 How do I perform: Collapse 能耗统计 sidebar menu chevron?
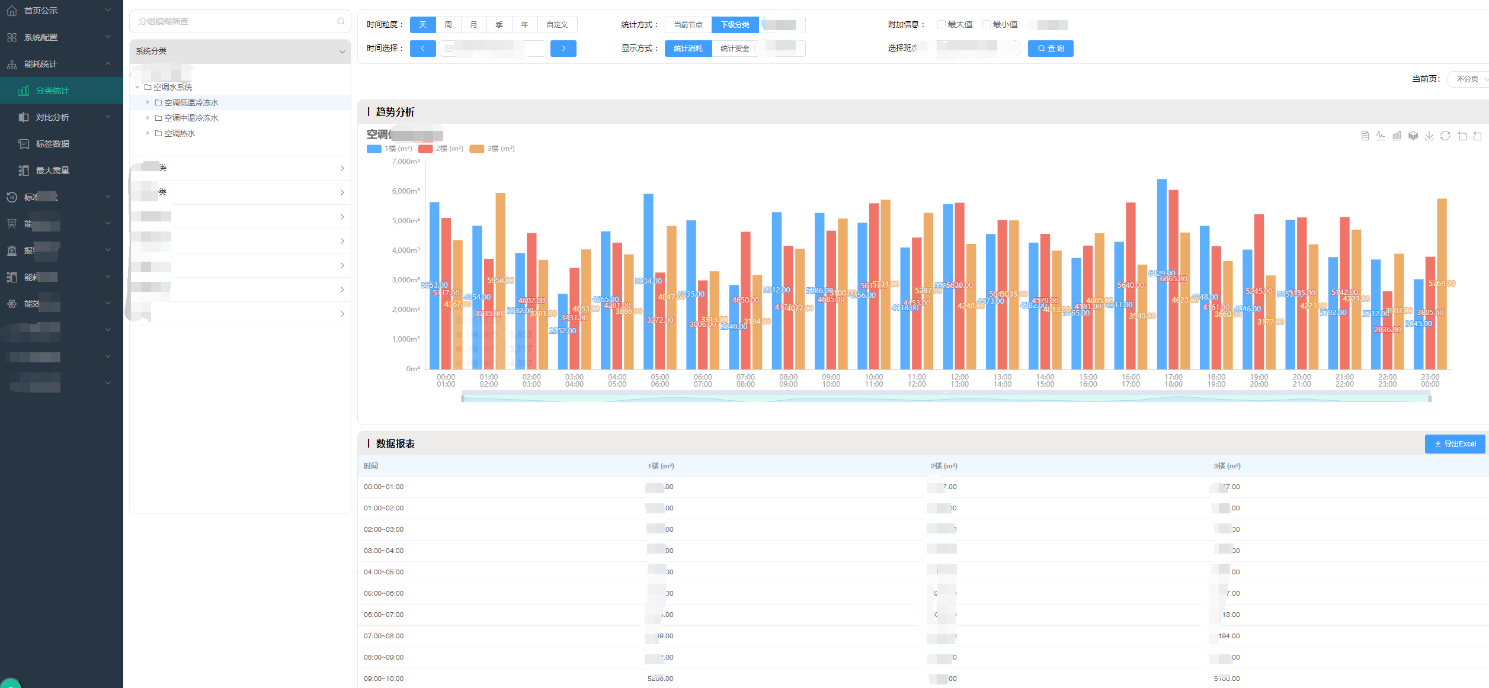click(x=108, y=63)
